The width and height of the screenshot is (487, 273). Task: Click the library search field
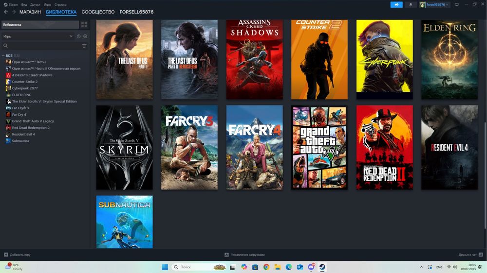click(x=41, y=46)
